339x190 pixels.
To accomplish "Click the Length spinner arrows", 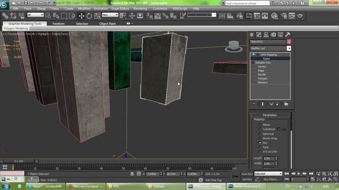I will (276, 158).
